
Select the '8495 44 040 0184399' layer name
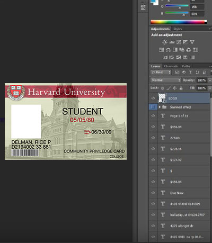[x=185, y=204]
